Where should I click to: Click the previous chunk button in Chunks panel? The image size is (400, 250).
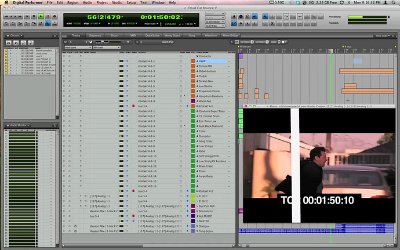coord(9,43)
